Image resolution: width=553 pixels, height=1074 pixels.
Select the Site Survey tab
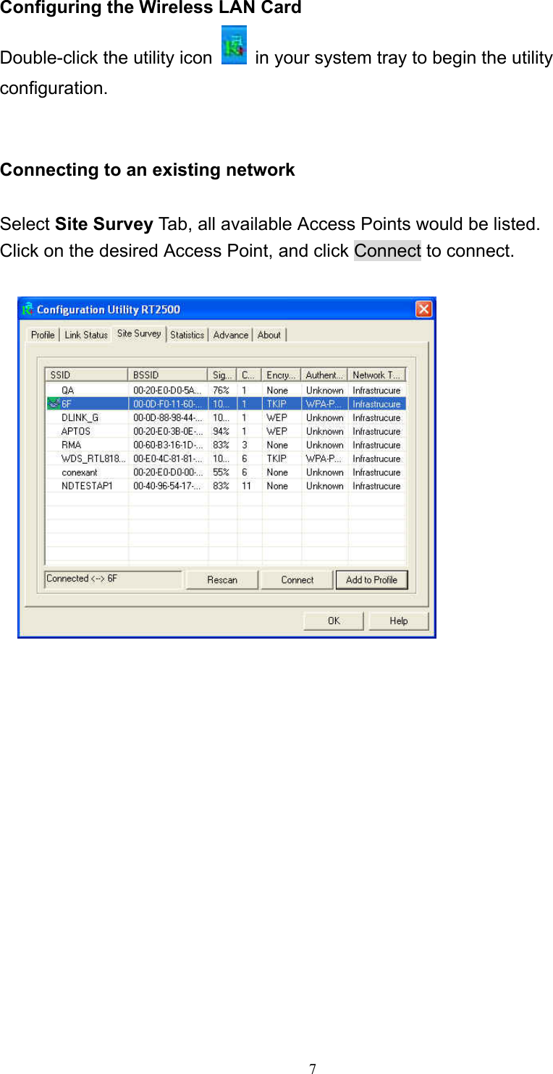click(x=139, y=333)
